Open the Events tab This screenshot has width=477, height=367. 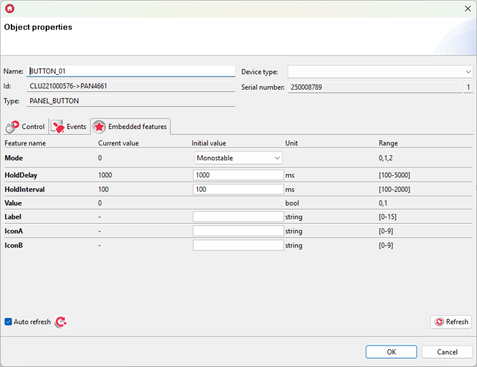click(75, 127)
